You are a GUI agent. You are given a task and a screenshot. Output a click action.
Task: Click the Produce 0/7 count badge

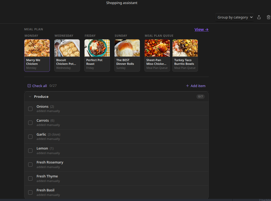click(x=200, y=96)
